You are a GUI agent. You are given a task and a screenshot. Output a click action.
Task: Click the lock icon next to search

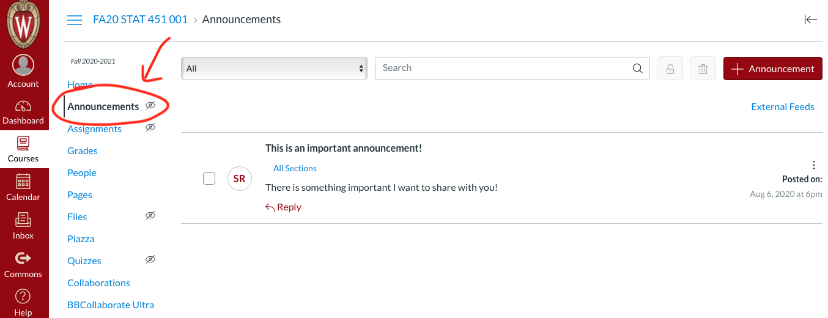click(670, 68)
